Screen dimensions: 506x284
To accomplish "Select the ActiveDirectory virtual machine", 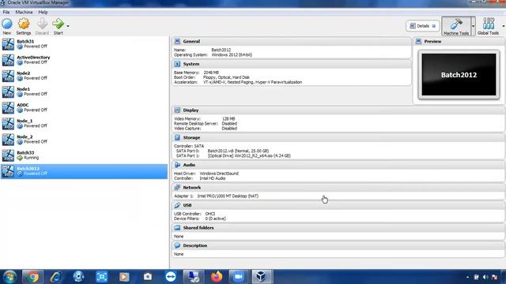I will pyautogui.click(x=84, y=60).
